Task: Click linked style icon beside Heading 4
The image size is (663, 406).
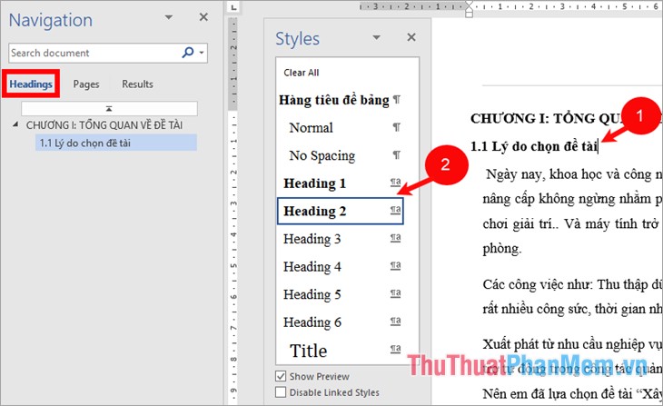Action: (x=395, y=265)
